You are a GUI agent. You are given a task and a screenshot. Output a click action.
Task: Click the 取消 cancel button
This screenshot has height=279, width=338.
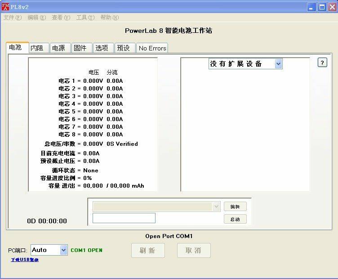(194, 250)
